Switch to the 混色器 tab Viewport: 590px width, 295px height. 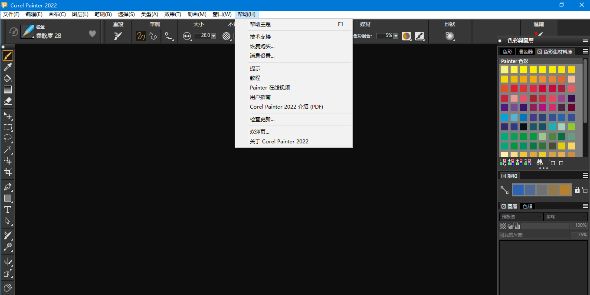(x=525, y=52)
